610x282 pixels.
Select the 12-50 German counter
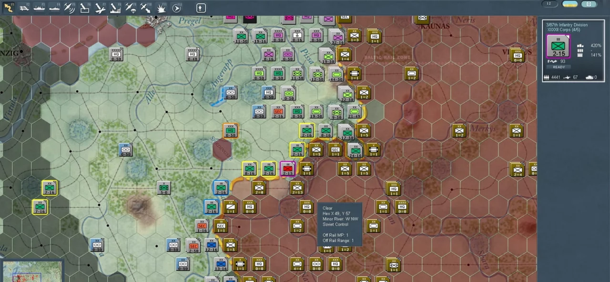click(317, 74)
